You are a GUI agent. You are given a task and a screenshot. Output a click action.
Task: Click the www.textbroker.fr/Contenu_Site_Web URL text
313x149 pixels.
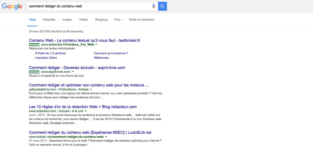67,45
